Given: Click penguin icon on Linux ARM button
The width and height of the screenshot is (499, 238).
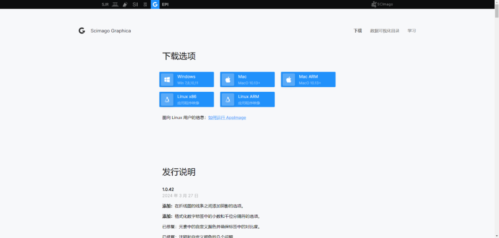Looking at the screenshot, I should click(x=228, y=100).
